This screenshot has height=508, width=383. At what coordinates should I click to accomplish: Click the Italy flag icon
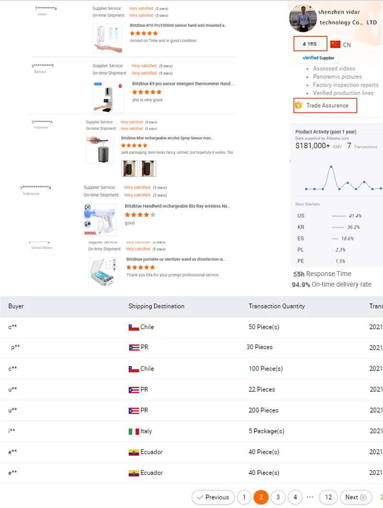(134, 431)
